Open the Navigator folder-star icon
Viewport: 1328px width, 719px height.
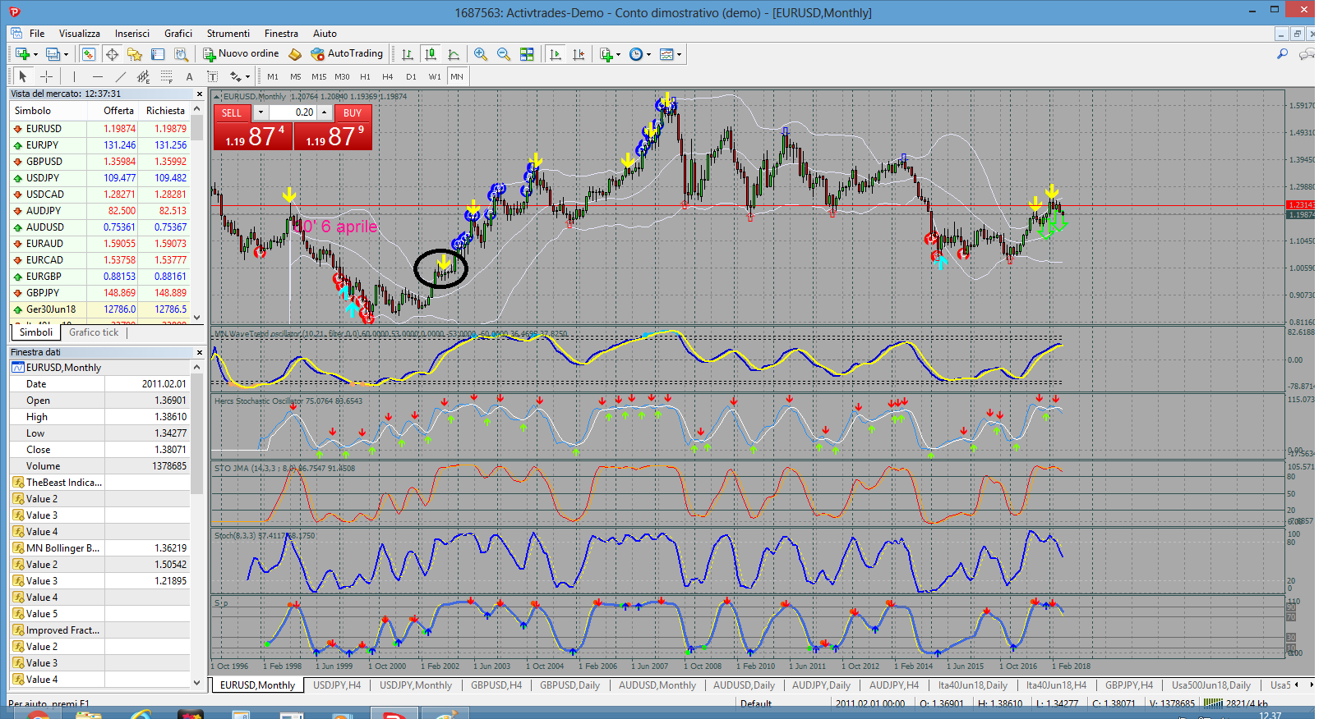coord(135,54)
